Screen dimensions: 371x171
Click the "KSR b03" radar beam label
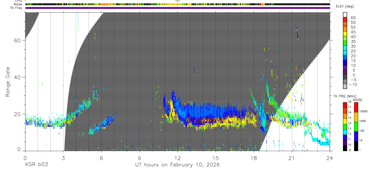[x=36, y=165]
